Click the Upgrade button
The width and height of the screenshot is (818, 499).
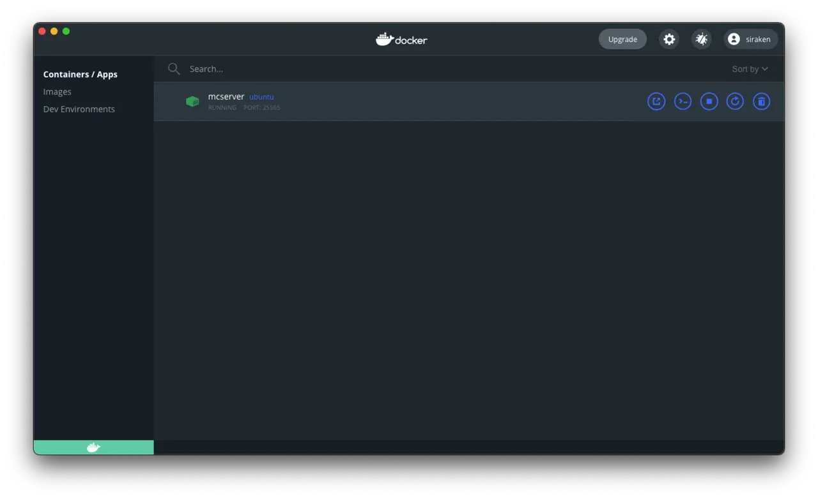pos(622,39)
